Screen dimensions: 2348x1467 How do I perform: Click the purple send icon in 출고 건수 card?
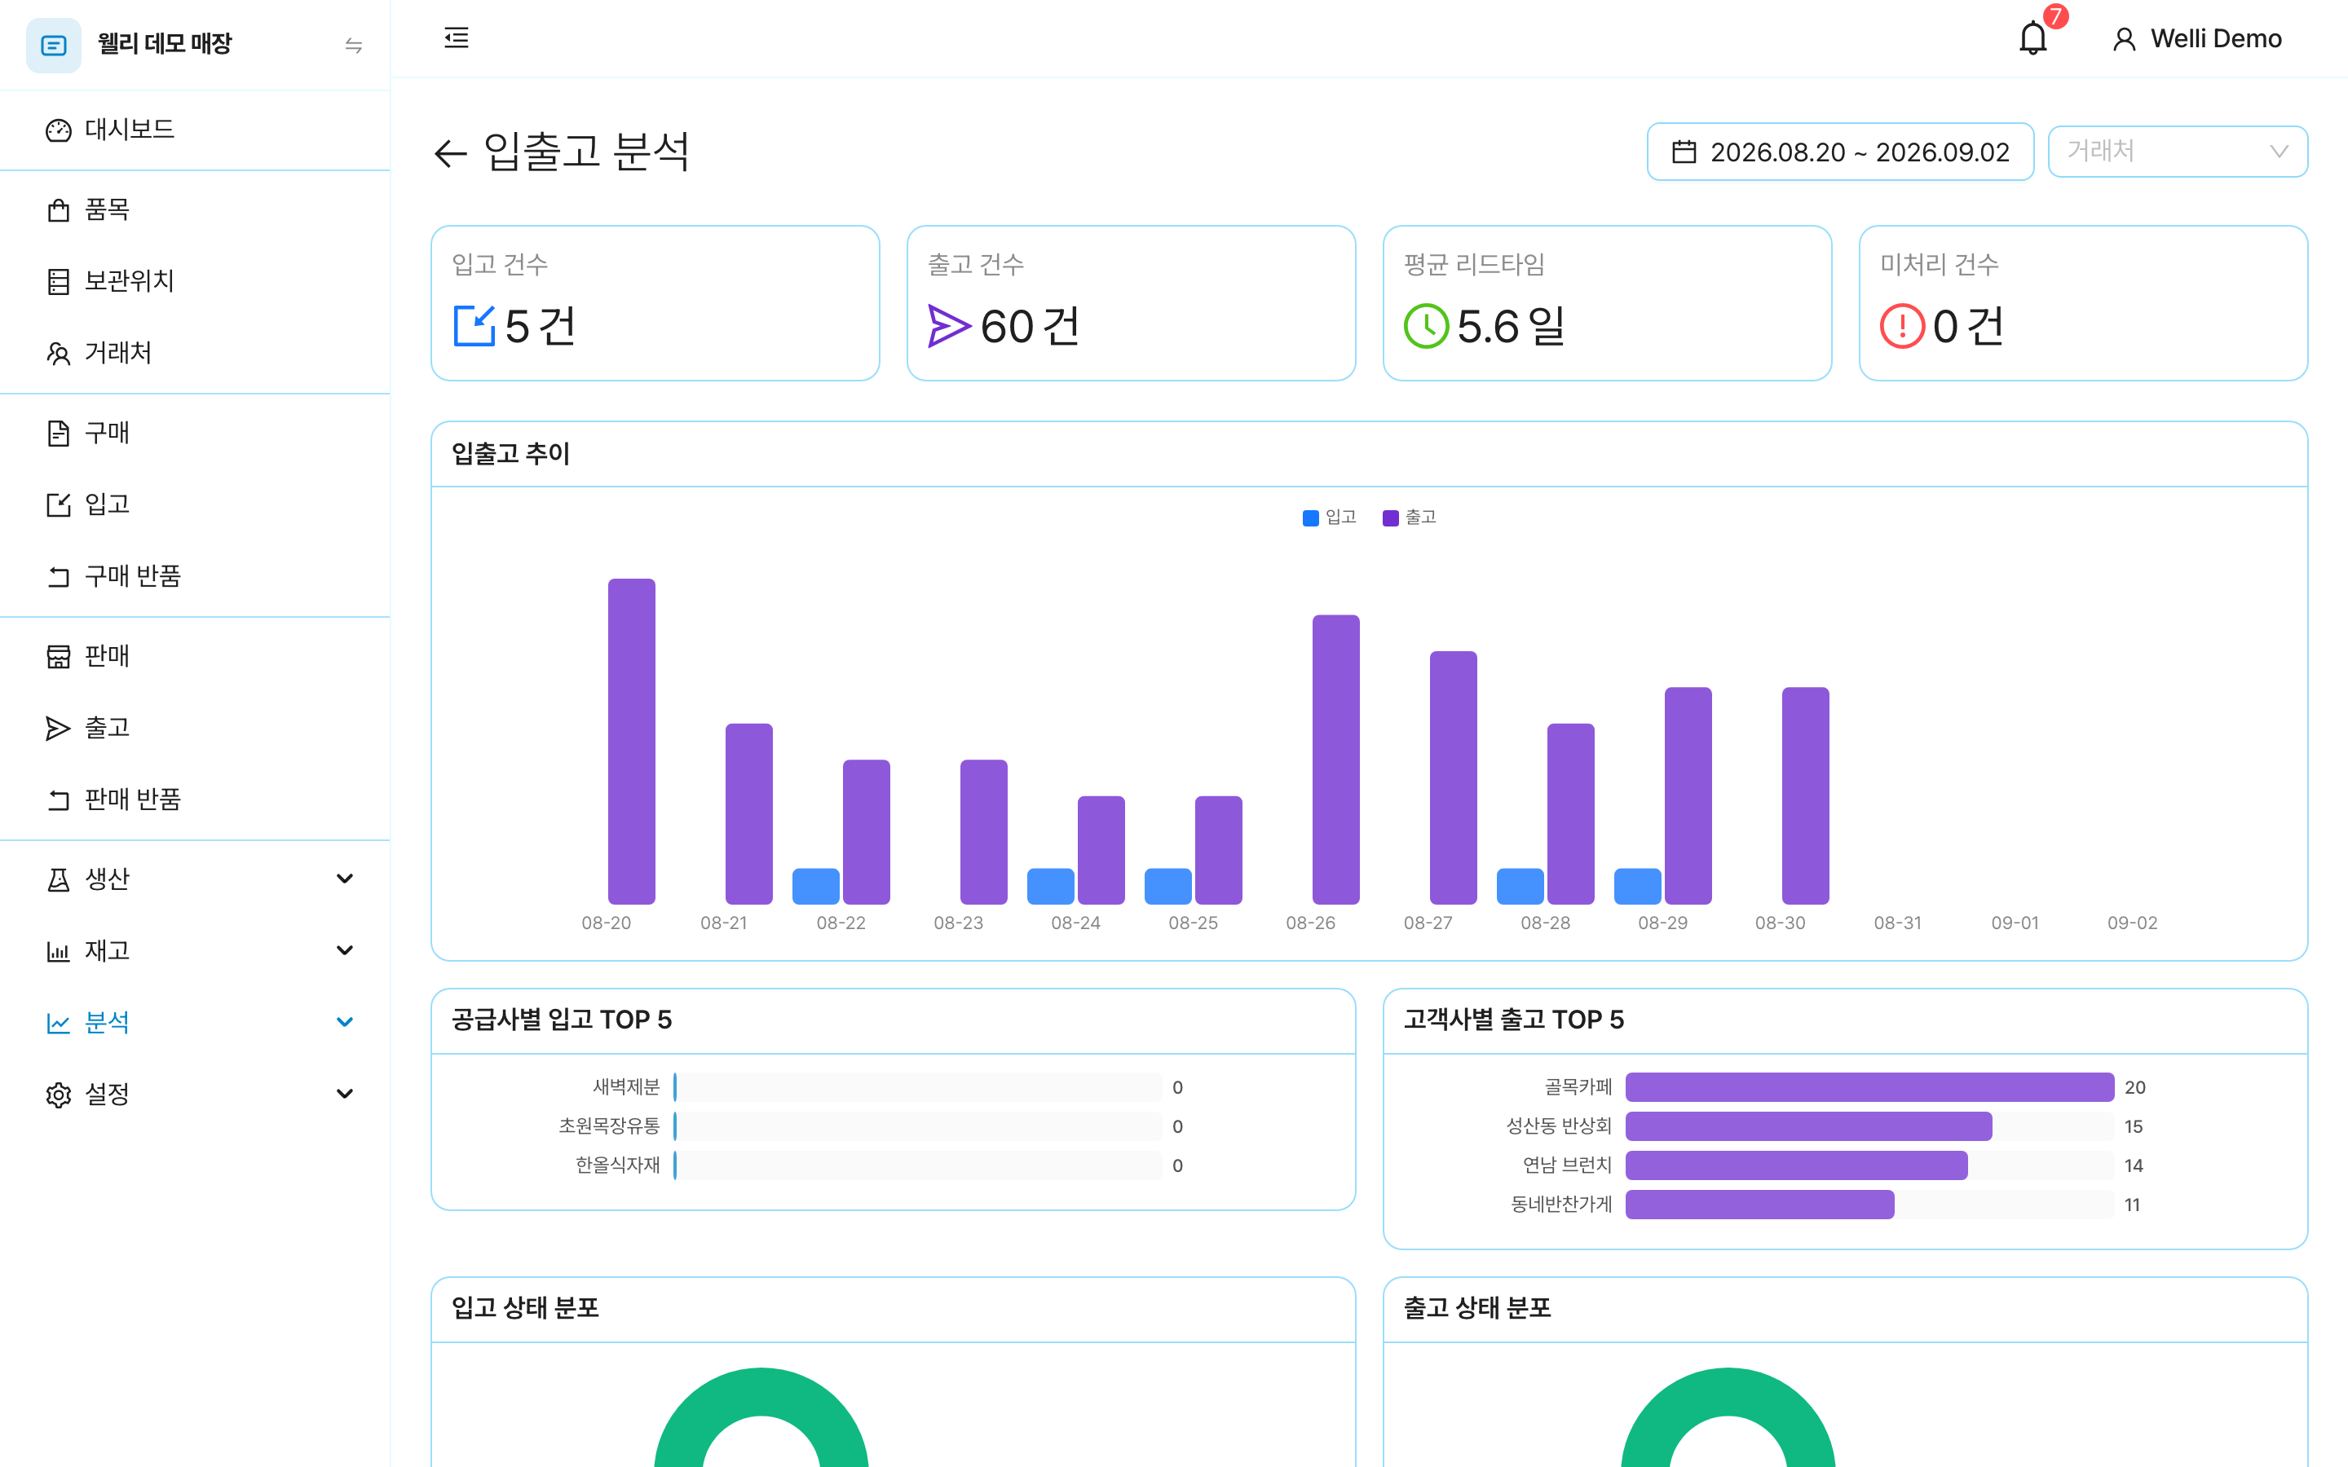(x=949, y=326)
